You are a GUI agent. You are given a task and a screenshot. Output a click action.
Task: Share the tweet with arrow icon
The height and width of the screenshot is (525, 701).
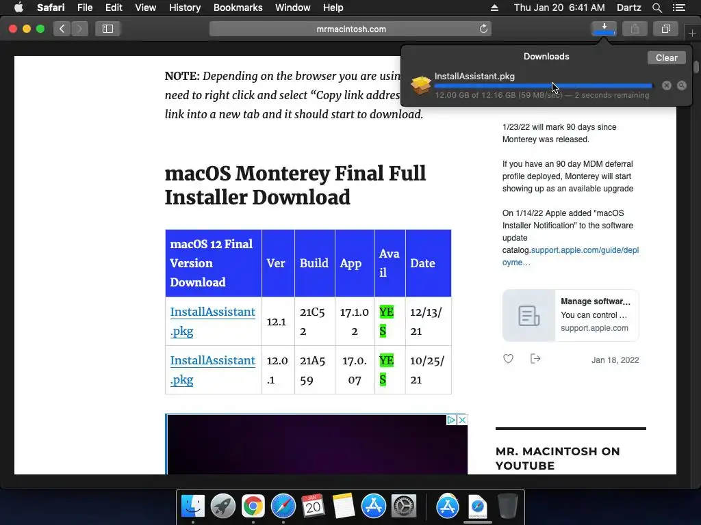[x=535, y=358]
